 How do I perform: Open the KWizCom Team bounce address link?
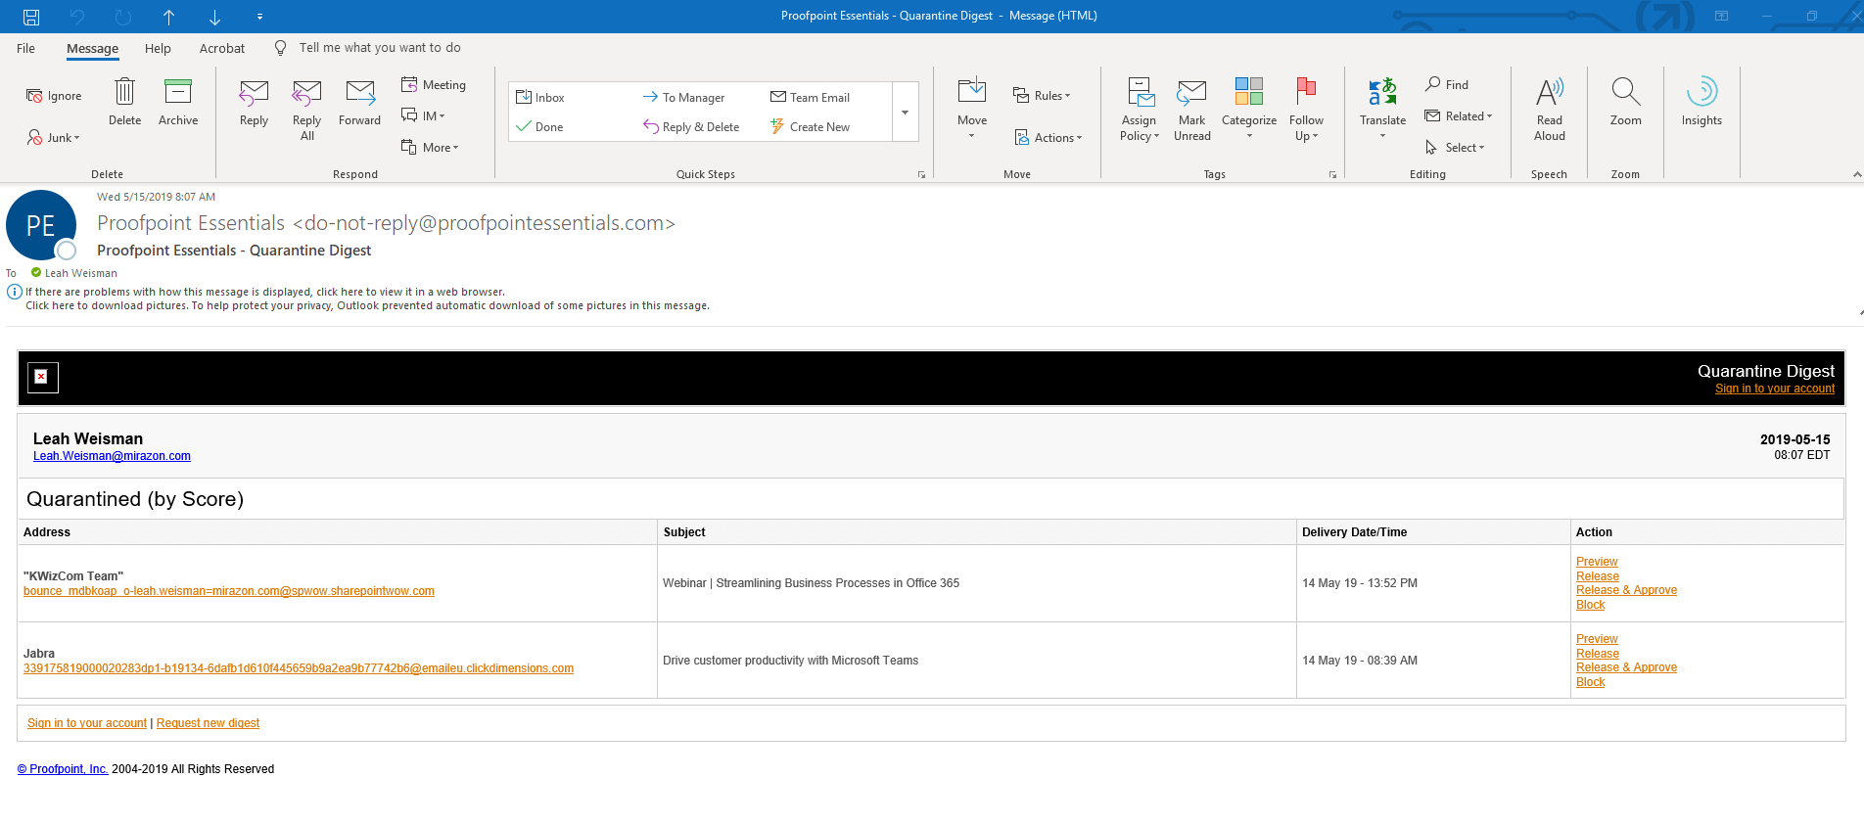point(229,591)
